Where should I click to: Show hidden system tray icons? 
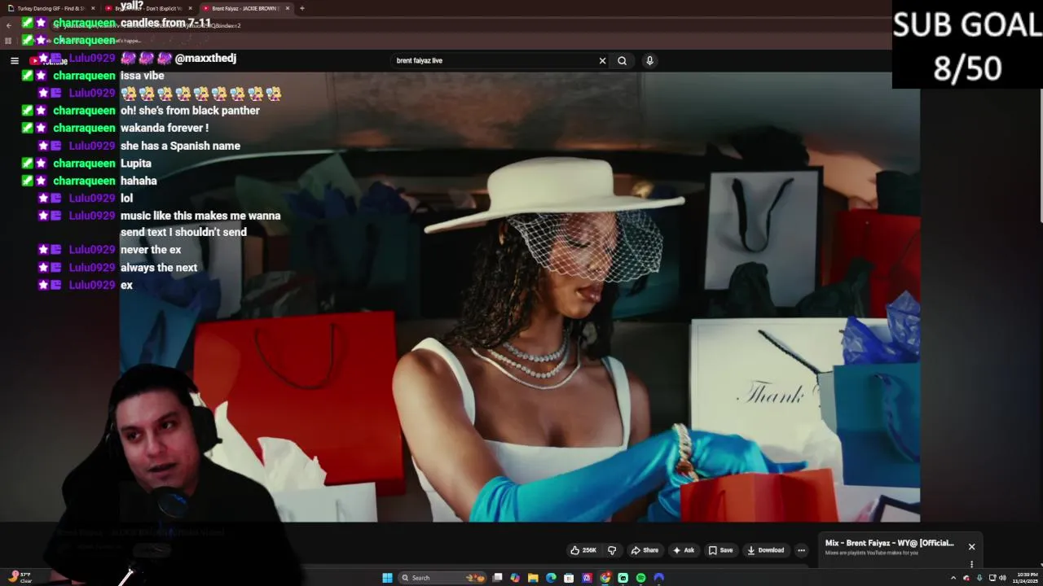click(x=953, y=578)
